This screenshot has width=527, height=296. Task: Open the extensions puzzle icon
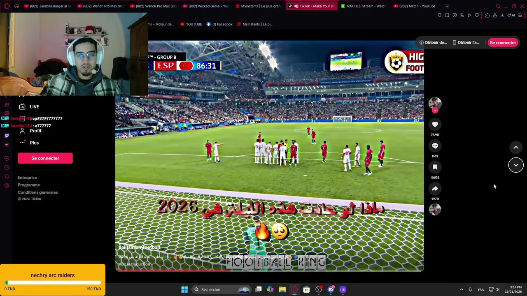487,16
